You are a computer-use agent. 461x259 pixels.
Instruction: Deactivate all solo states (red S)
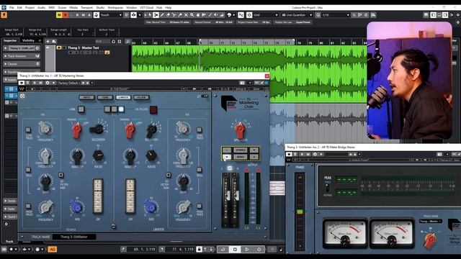66,15
